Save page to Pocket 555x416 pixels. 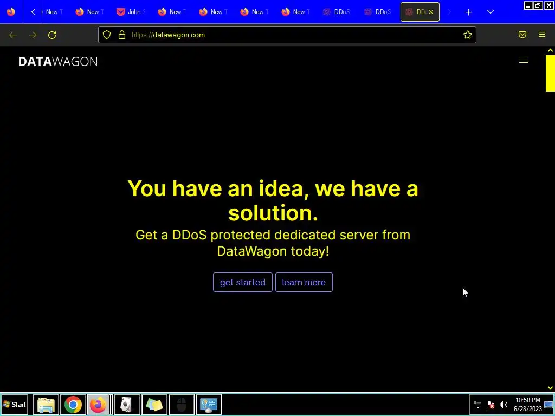[522, 35]
